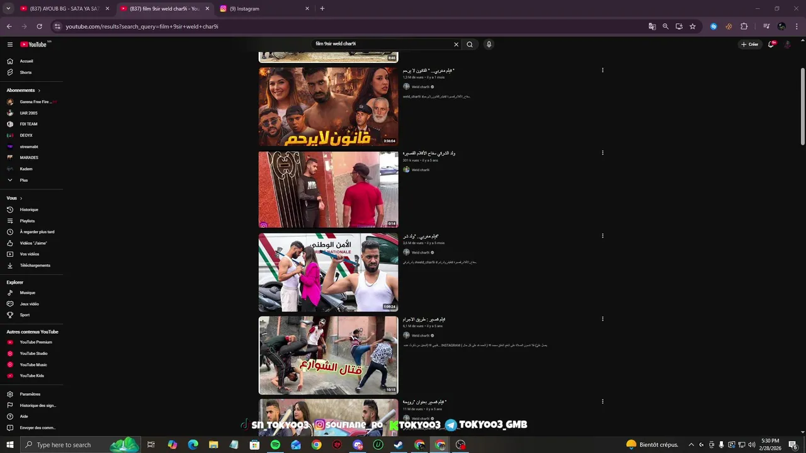Click the magnifier search button

470,44
